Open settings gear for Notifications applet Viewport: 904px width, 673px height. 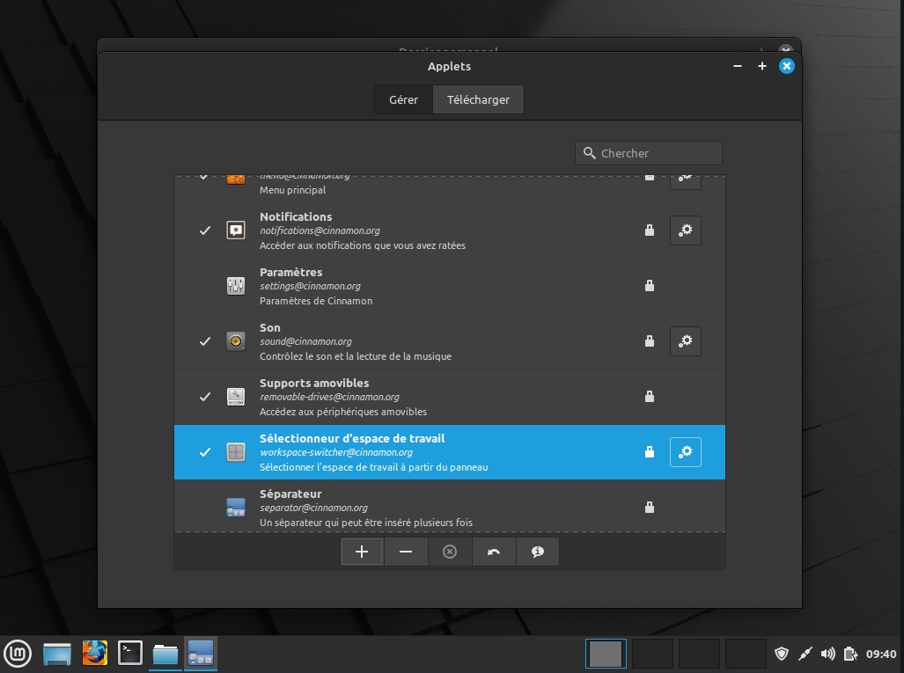point(685,230)
